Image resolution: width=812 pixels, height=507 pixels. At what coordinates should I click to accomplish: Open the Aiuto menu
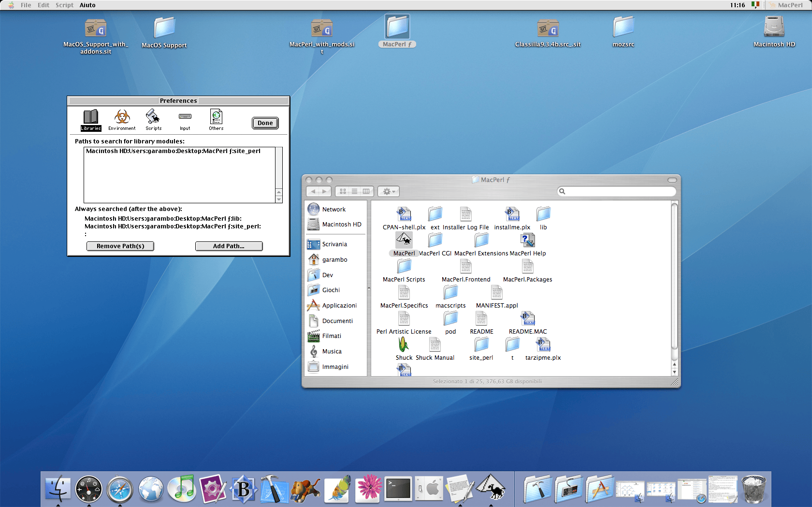(x=87, y=5)
